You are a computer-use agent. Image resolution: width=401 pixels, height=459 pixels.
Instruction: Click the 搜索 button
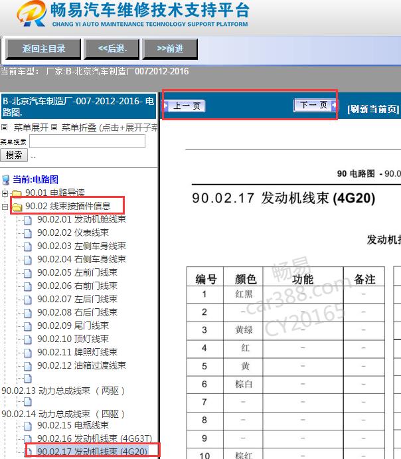(14, 155)
